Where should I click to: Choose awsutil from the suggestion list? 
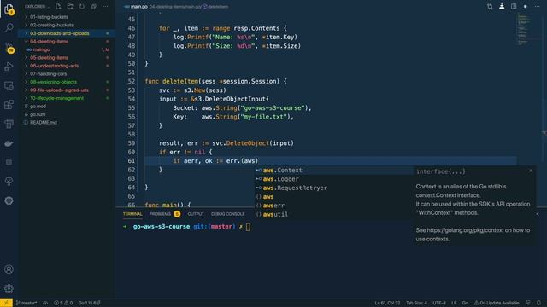coord(333,214)
